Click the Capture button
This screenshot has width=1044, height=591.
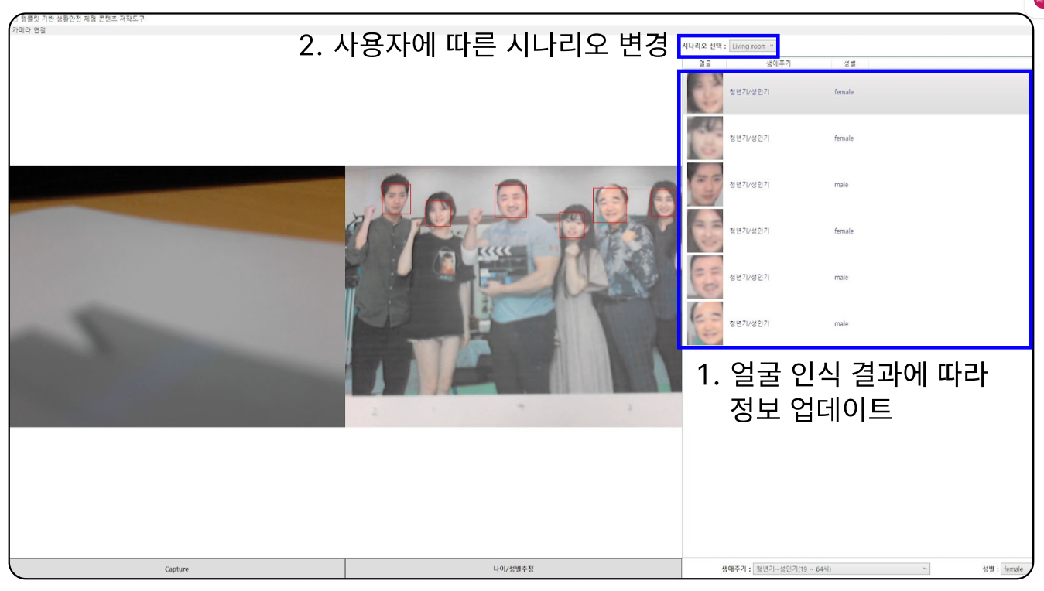click(176, 569)
